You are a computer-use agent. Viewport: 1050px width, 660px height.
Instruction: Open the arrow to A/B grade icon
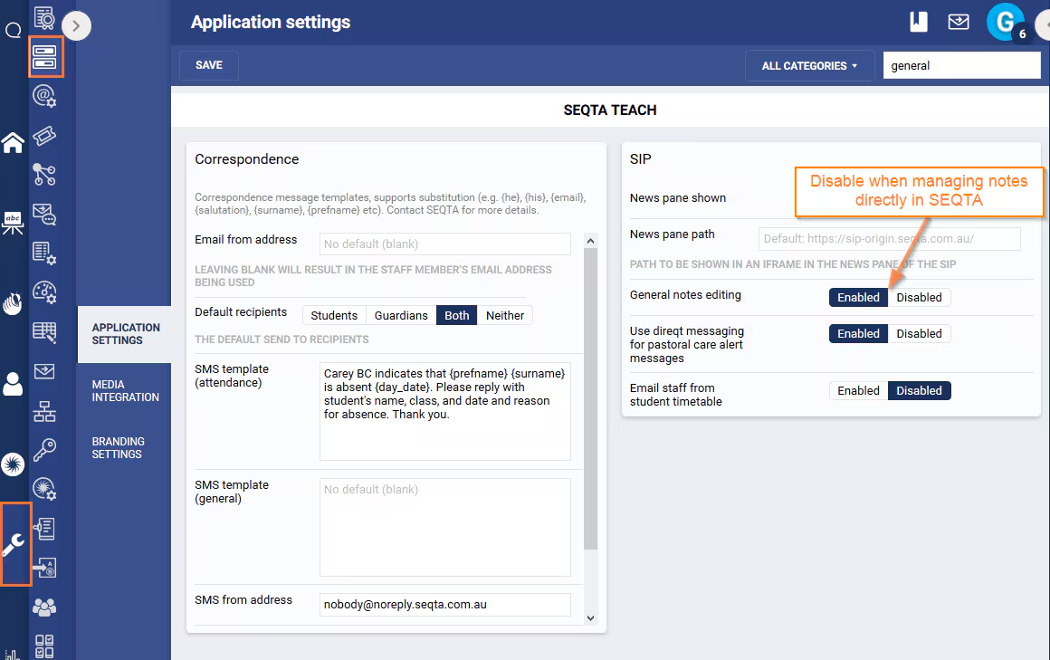point(44,568)
